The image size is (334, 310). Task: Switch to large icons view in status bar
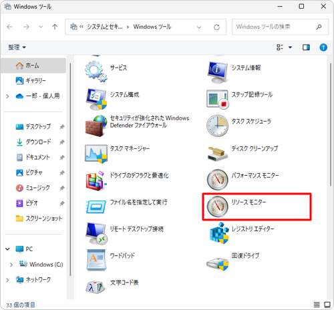(x=327, y=305)
